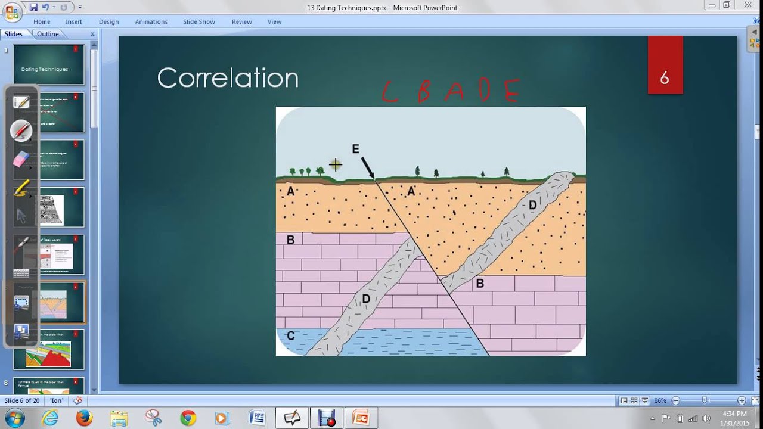This screenshot has height=429, width=763.
Task: Click the 'Ion' theme name in status bar
Action: (x=57, y=400)
